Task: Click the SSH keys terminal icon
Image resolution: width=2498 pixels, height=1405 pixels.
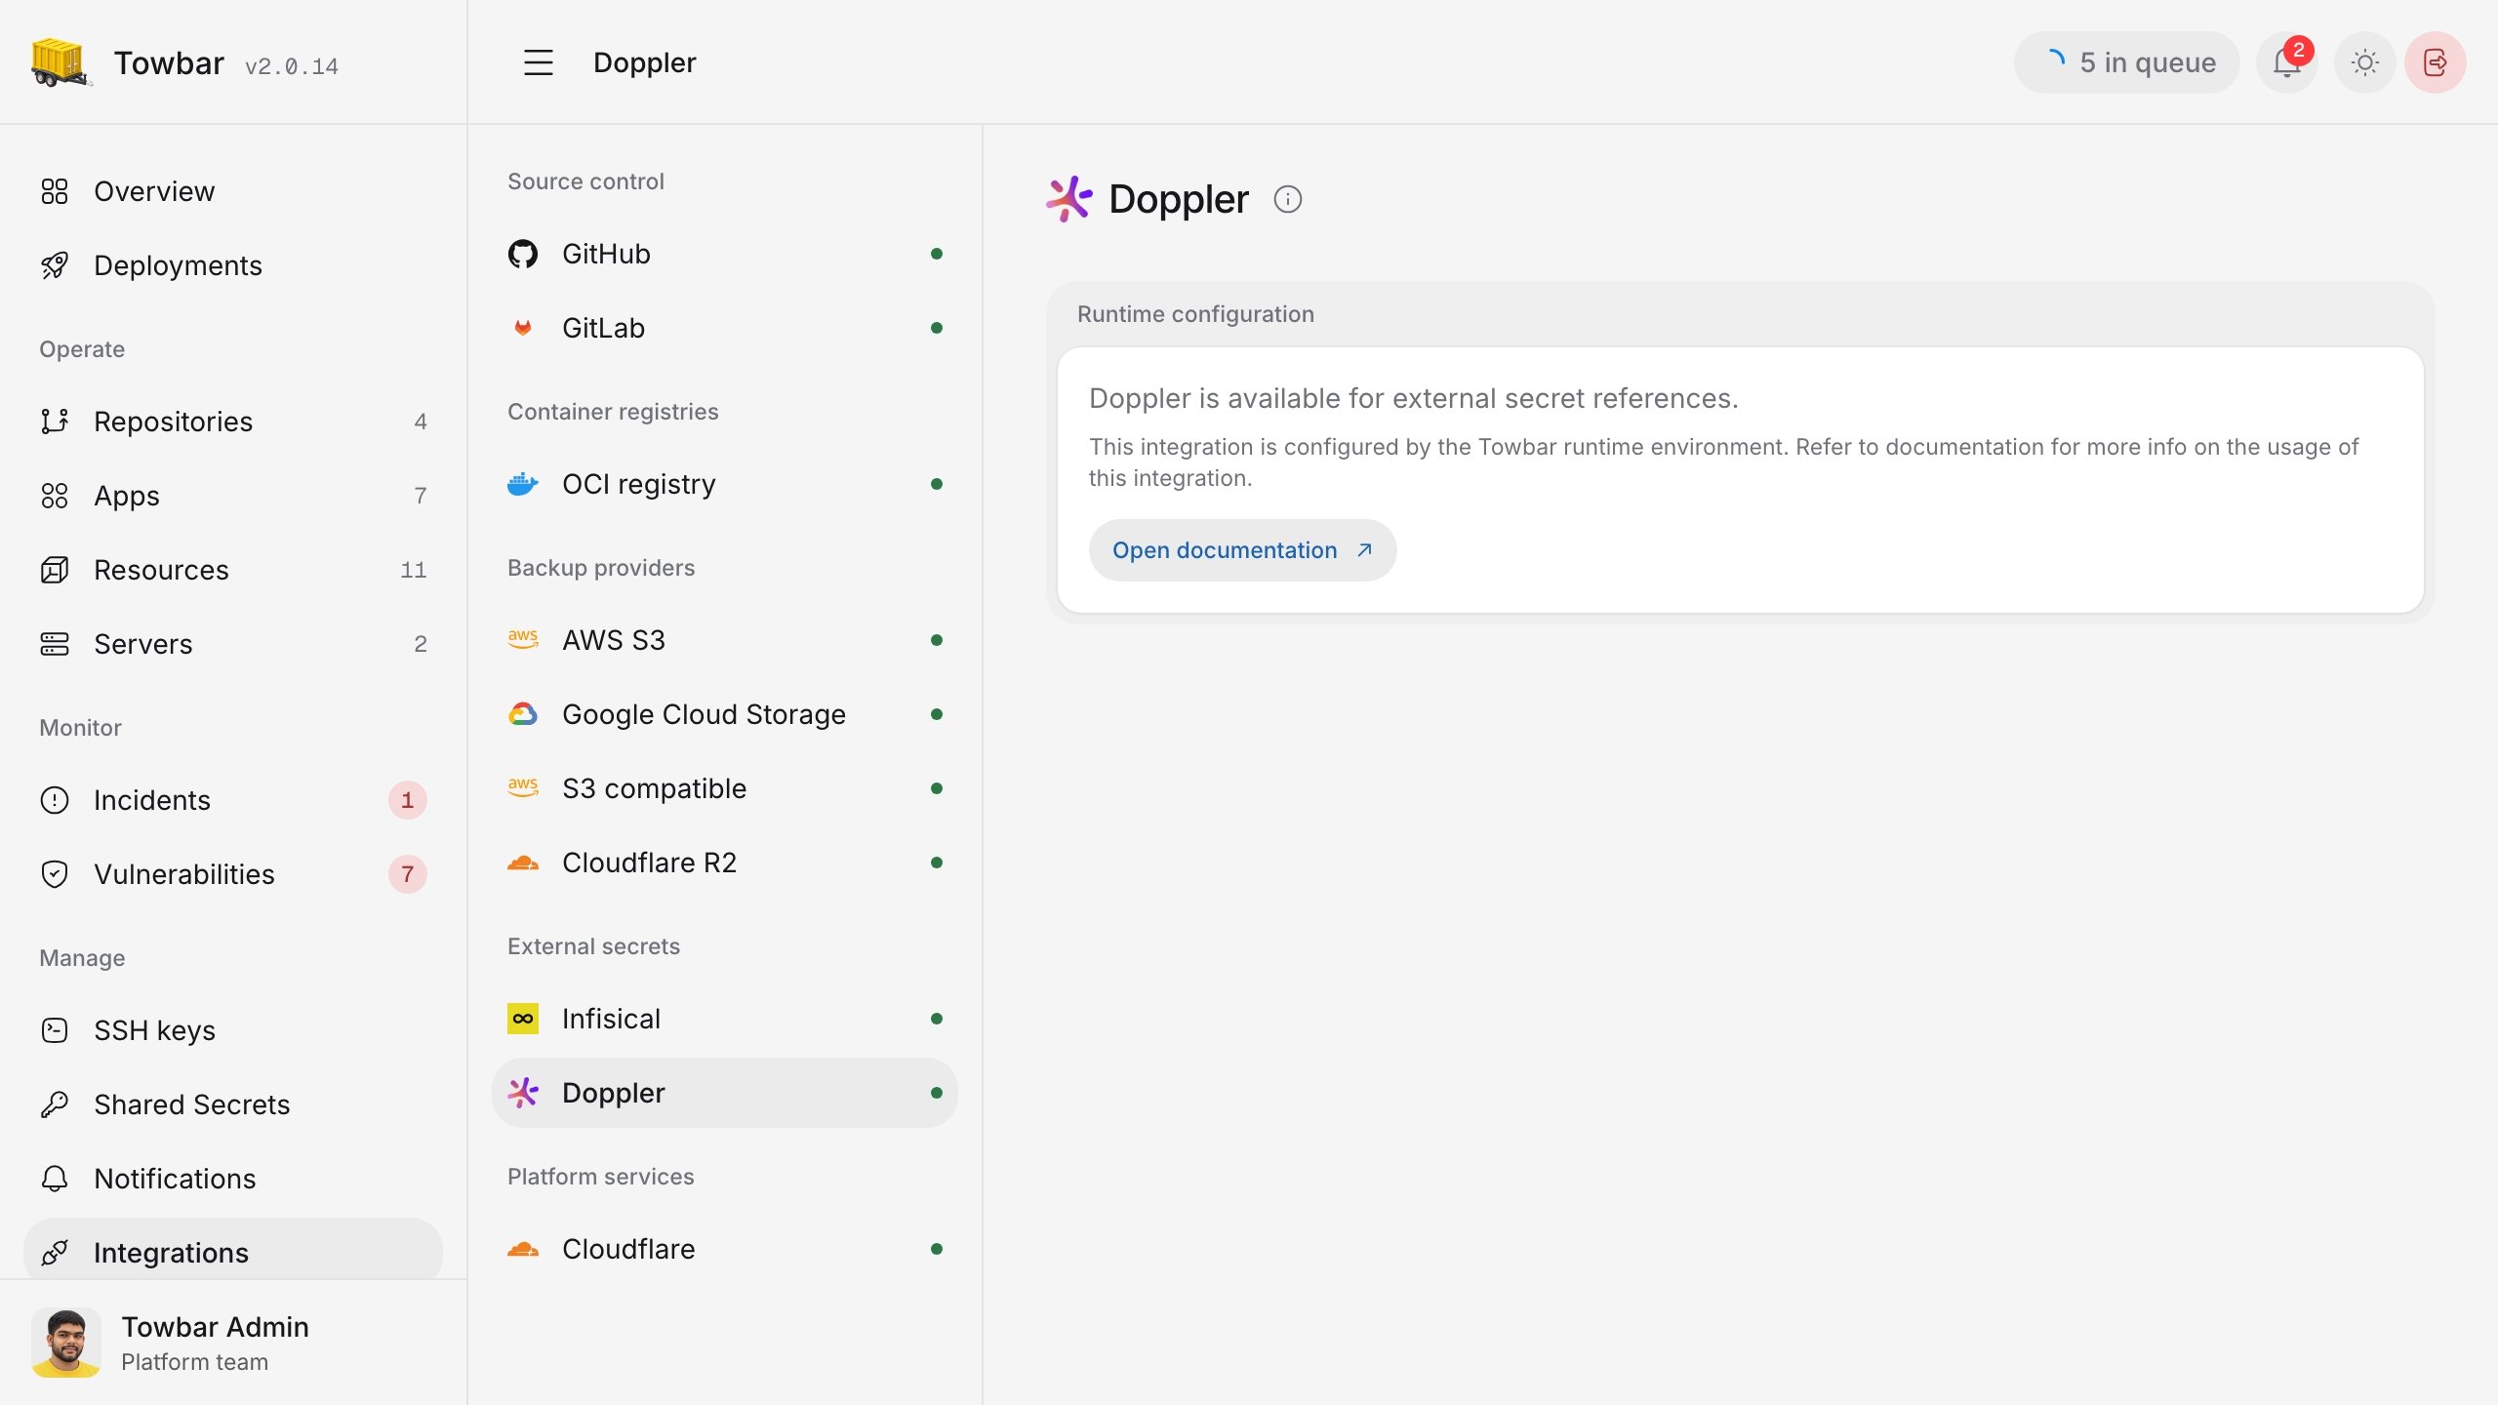Action: coord(55,1030)
